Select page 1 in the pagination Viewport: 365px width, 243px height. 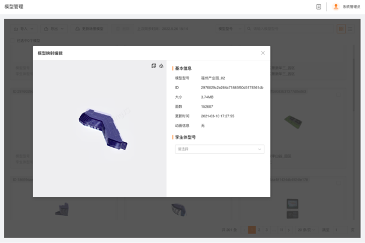click(252, 230)
